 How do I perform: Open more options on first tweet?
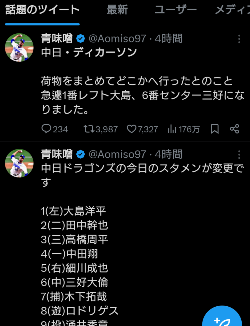tap(239, 39)
